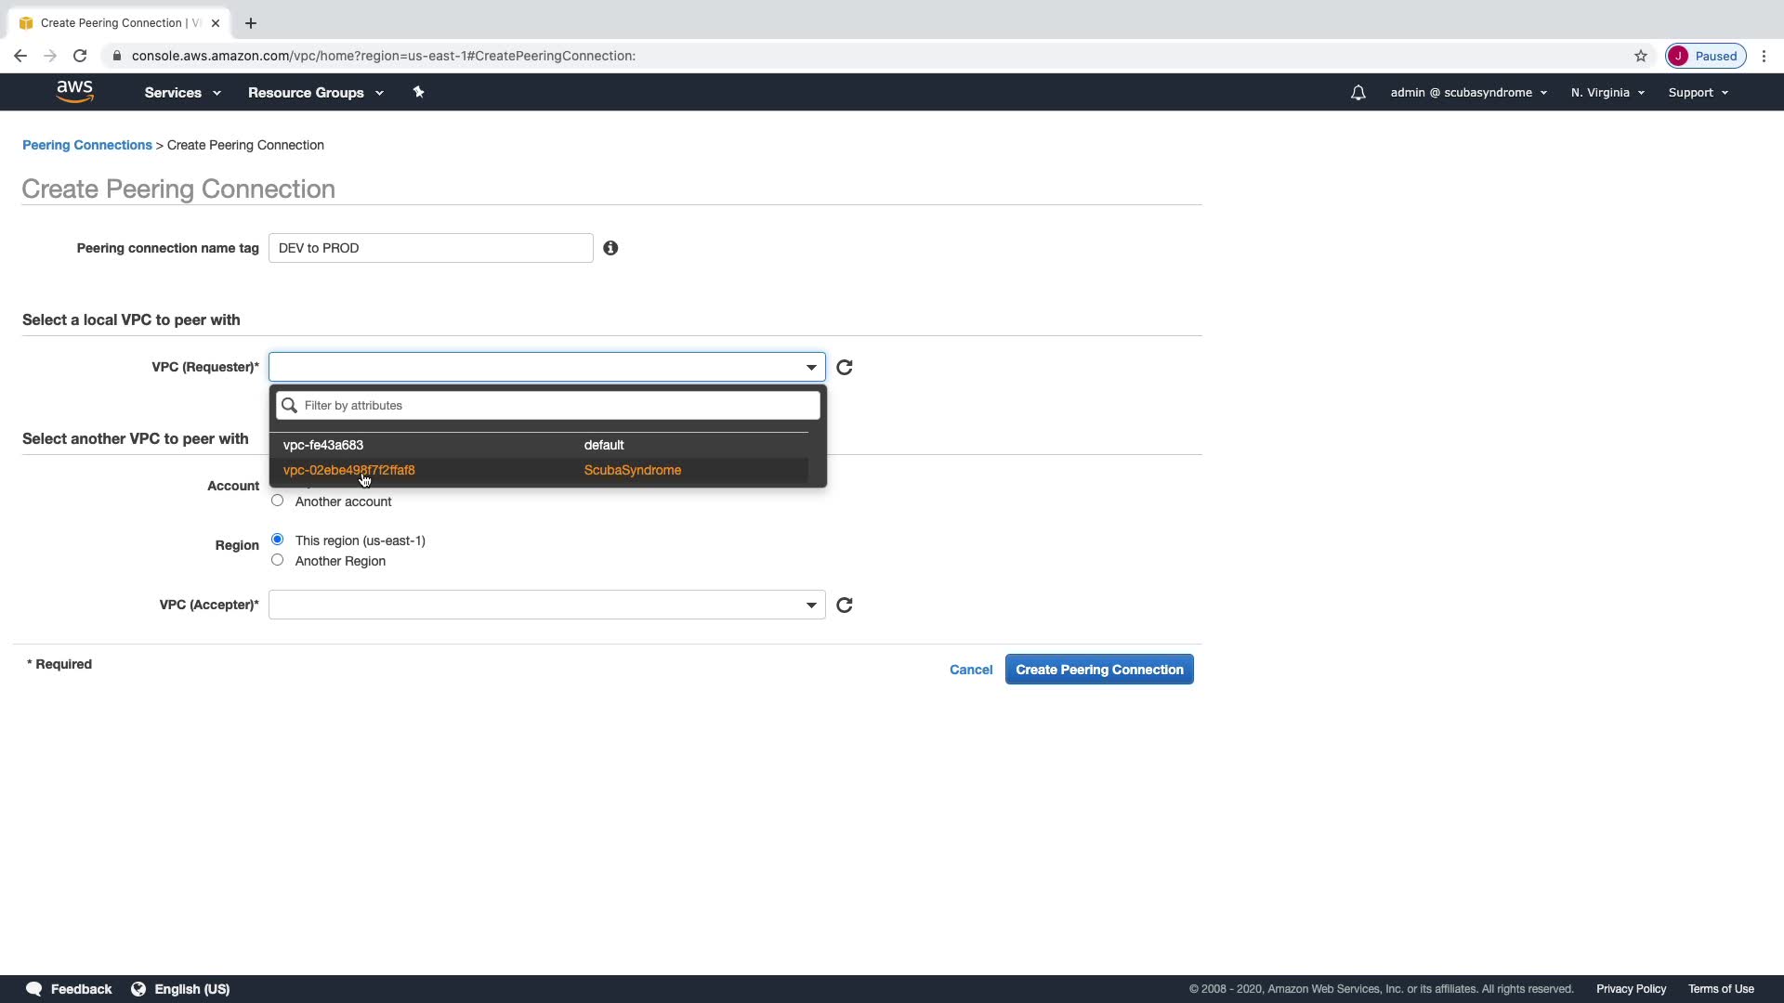The width and height of the screenshot is (1784, 1003).
Task: Select This region (us-east-1) option
Action: tap(277, 540)
